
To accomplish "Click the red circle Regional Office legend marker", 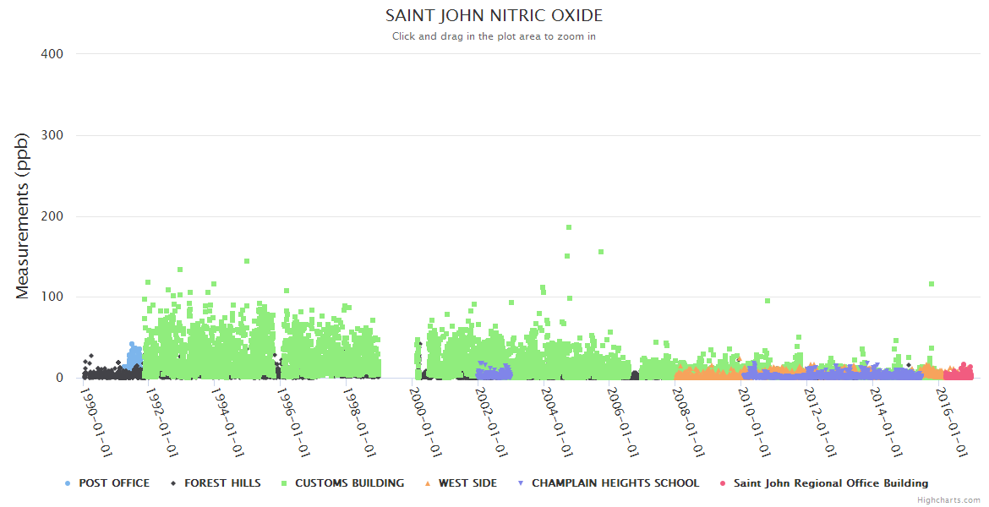I will tap(723, 483).
